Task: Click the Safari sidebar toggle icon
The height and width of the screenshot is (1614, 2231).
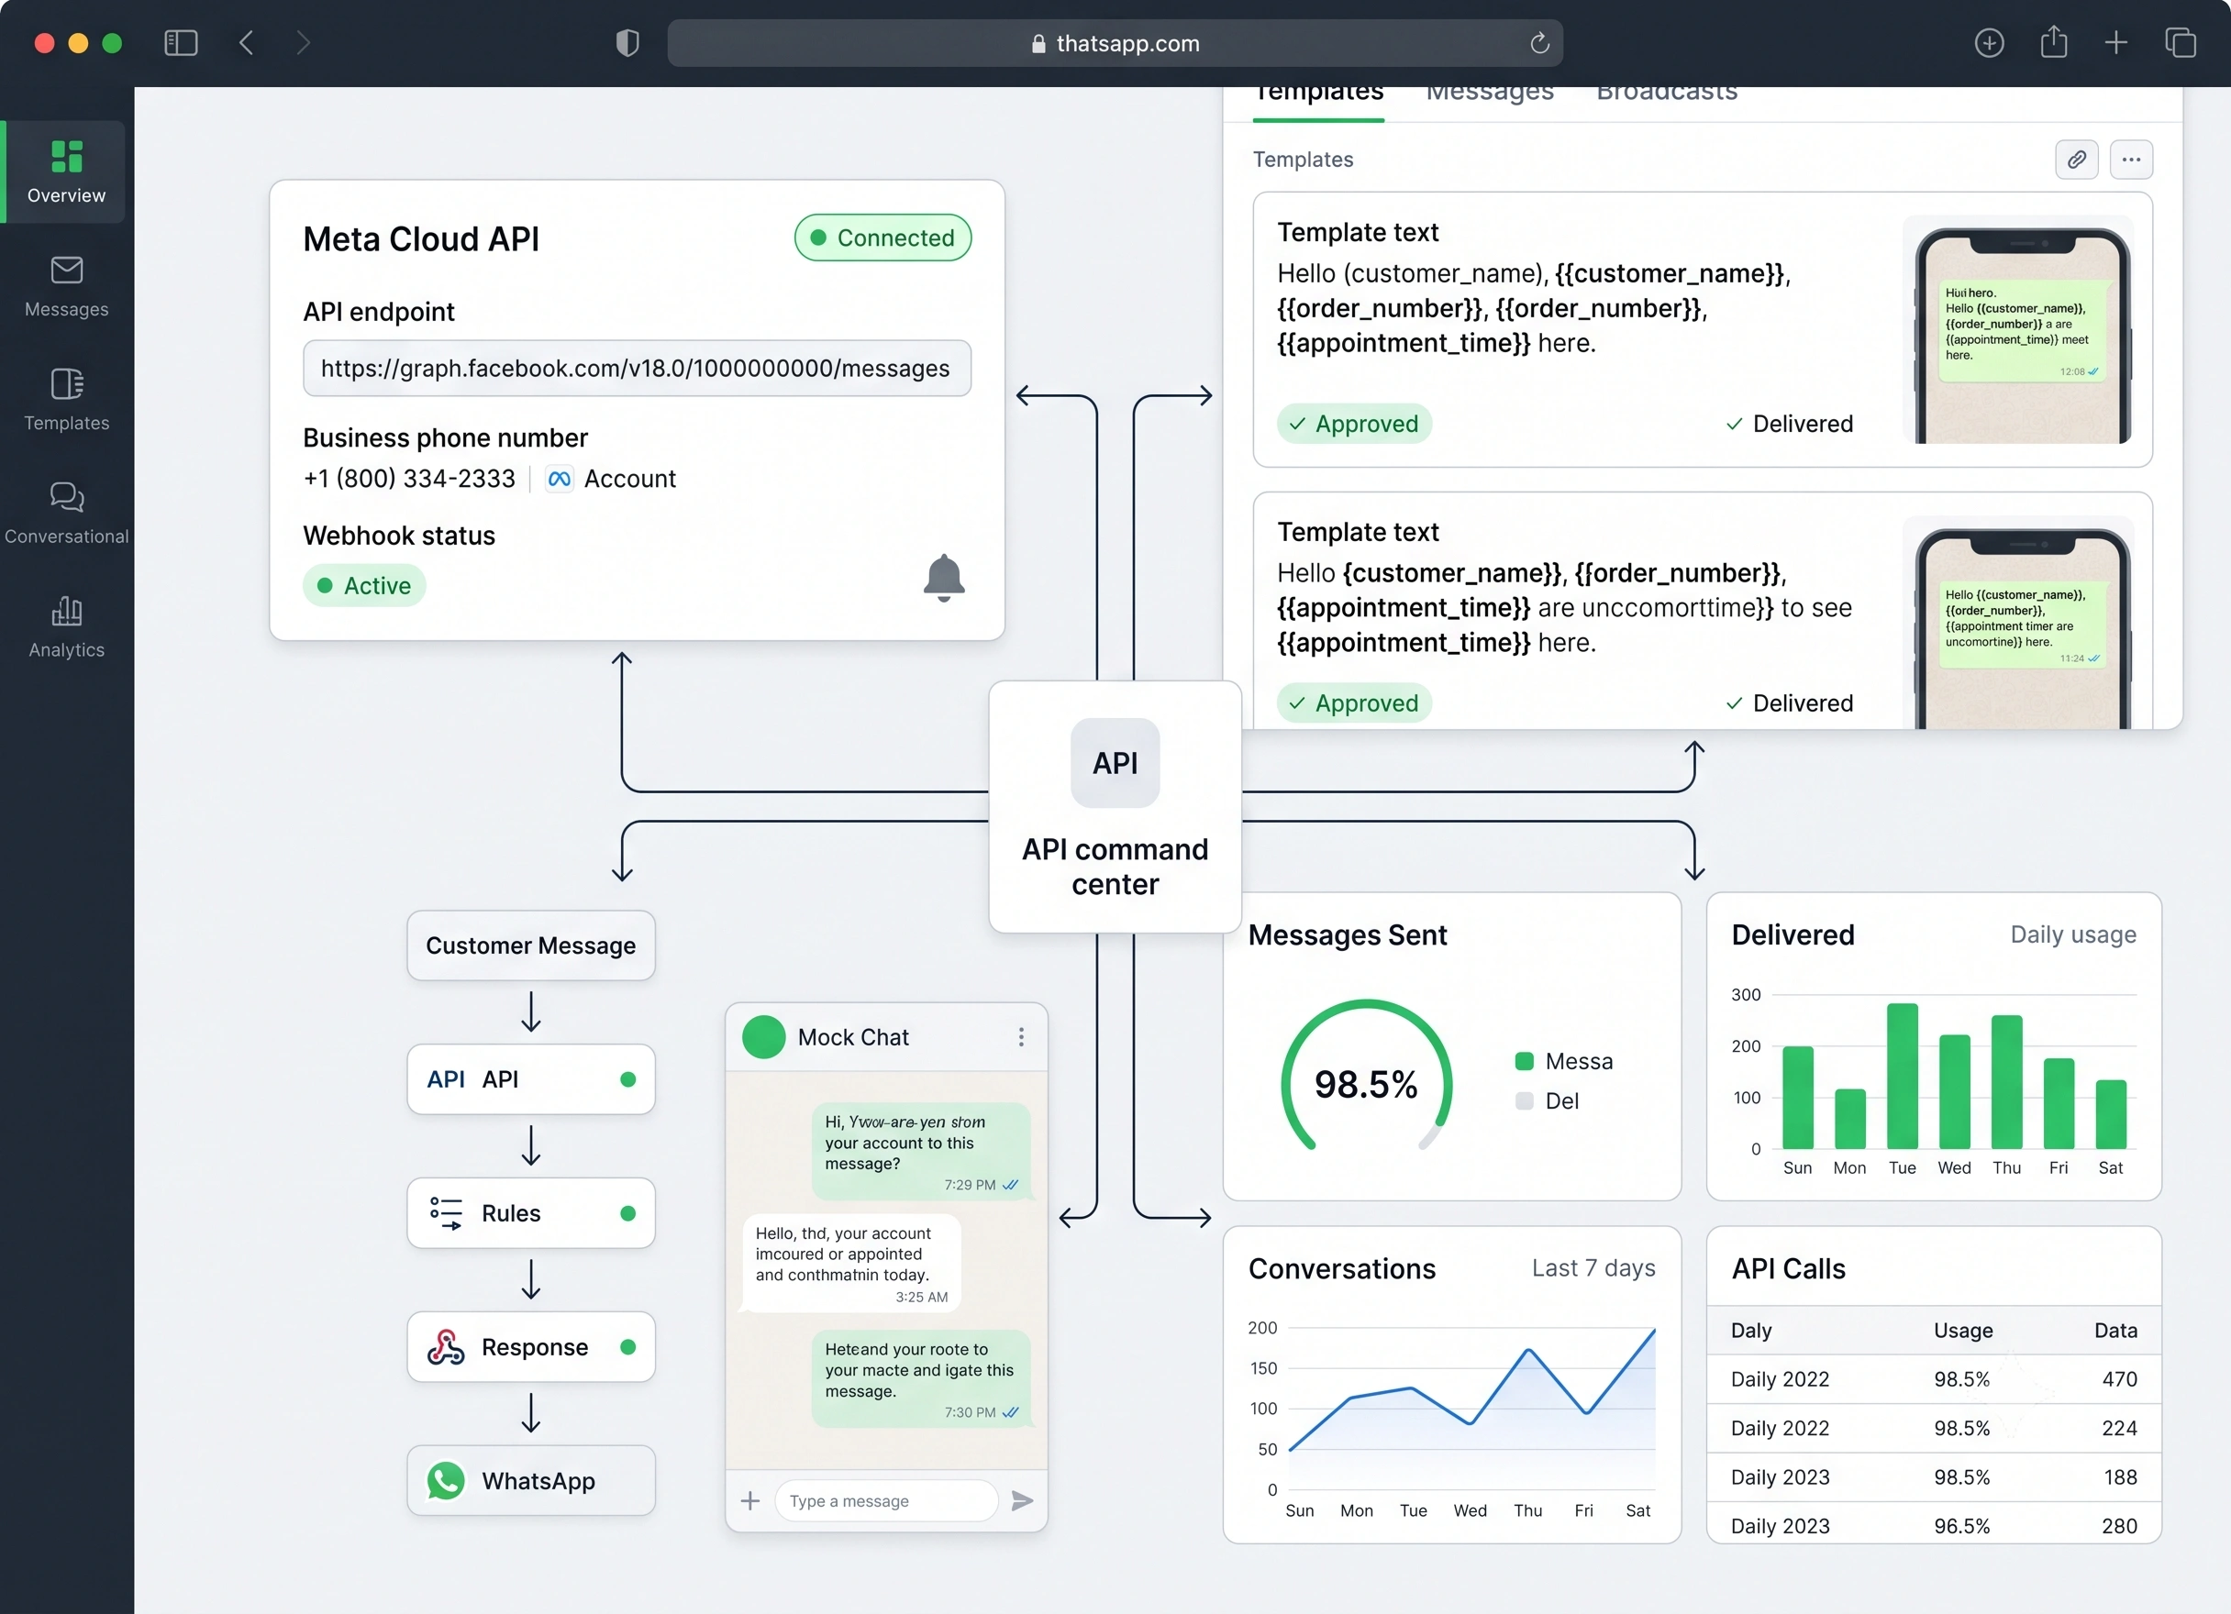Action: pos(181,43)
